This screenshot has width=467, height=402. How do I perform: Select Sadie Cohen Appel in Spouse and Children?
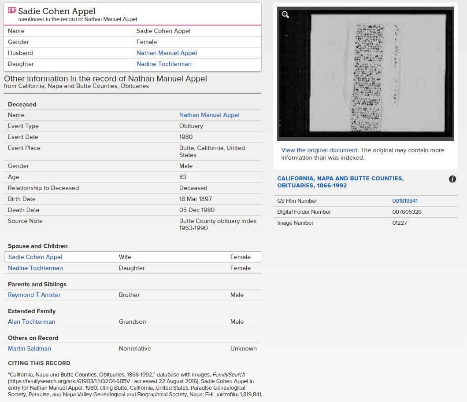click(x=35, y=257)
